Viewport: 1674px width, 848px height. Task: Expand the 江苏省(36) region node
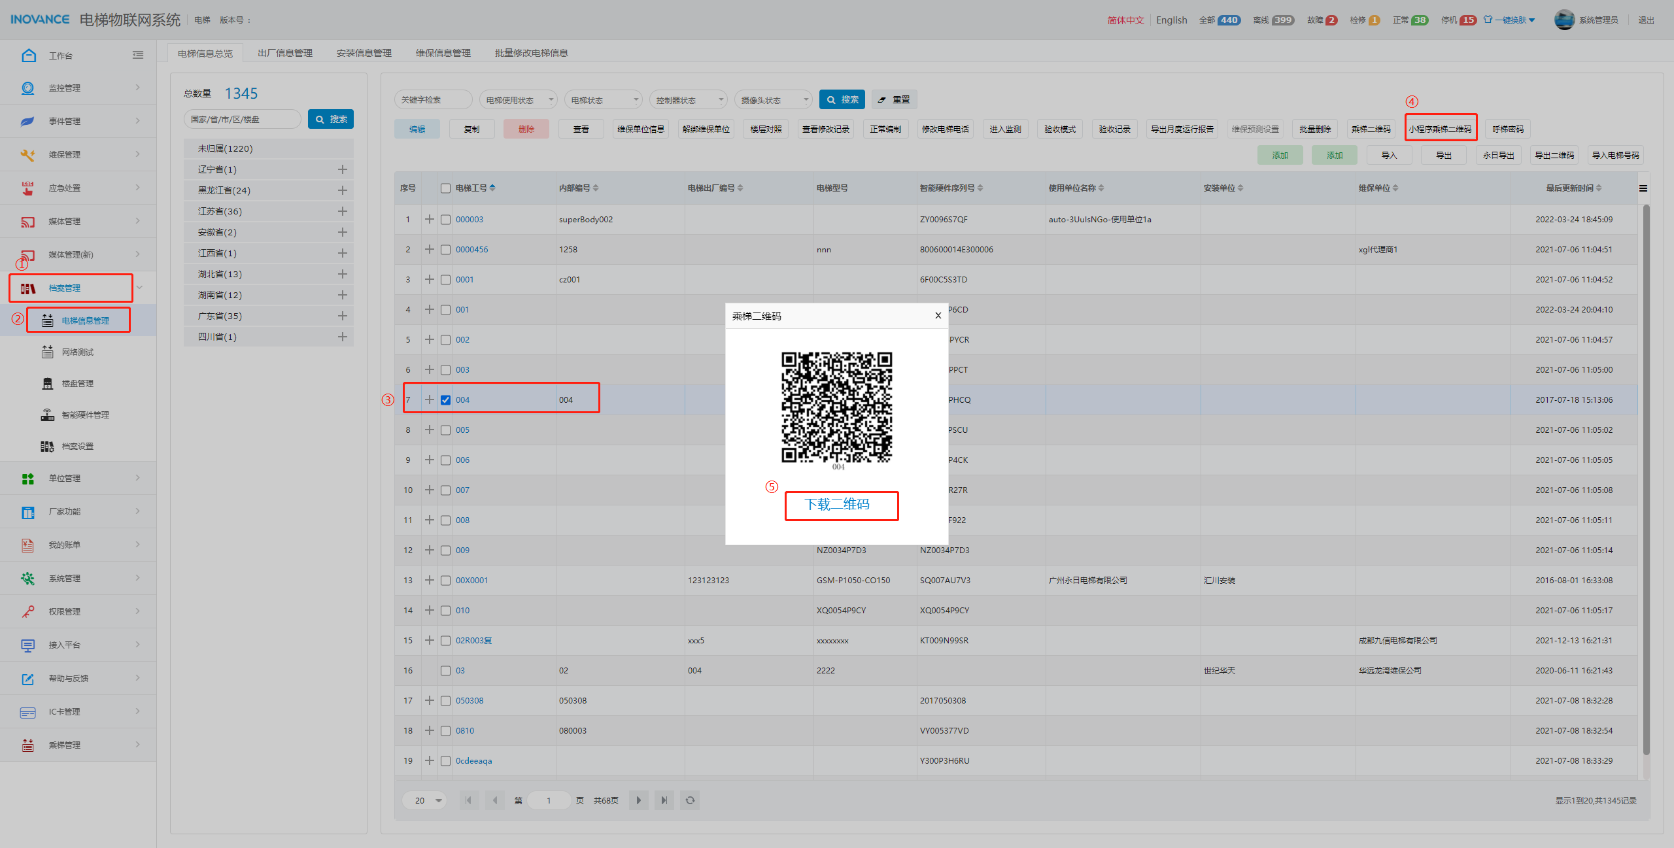342,211
